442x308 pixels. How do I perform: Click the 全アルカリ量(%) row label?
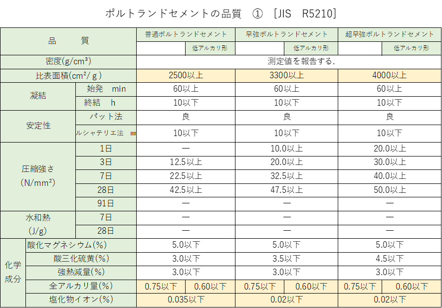click(81, 286)
